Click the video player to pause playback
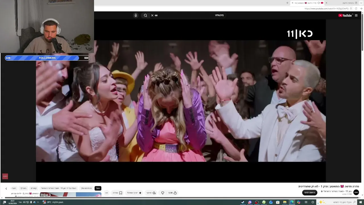 (x=181, y=101)
